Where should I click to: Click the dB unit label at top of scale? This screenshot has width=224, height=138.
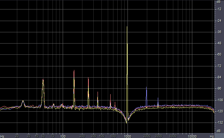(x=218, y=2)
